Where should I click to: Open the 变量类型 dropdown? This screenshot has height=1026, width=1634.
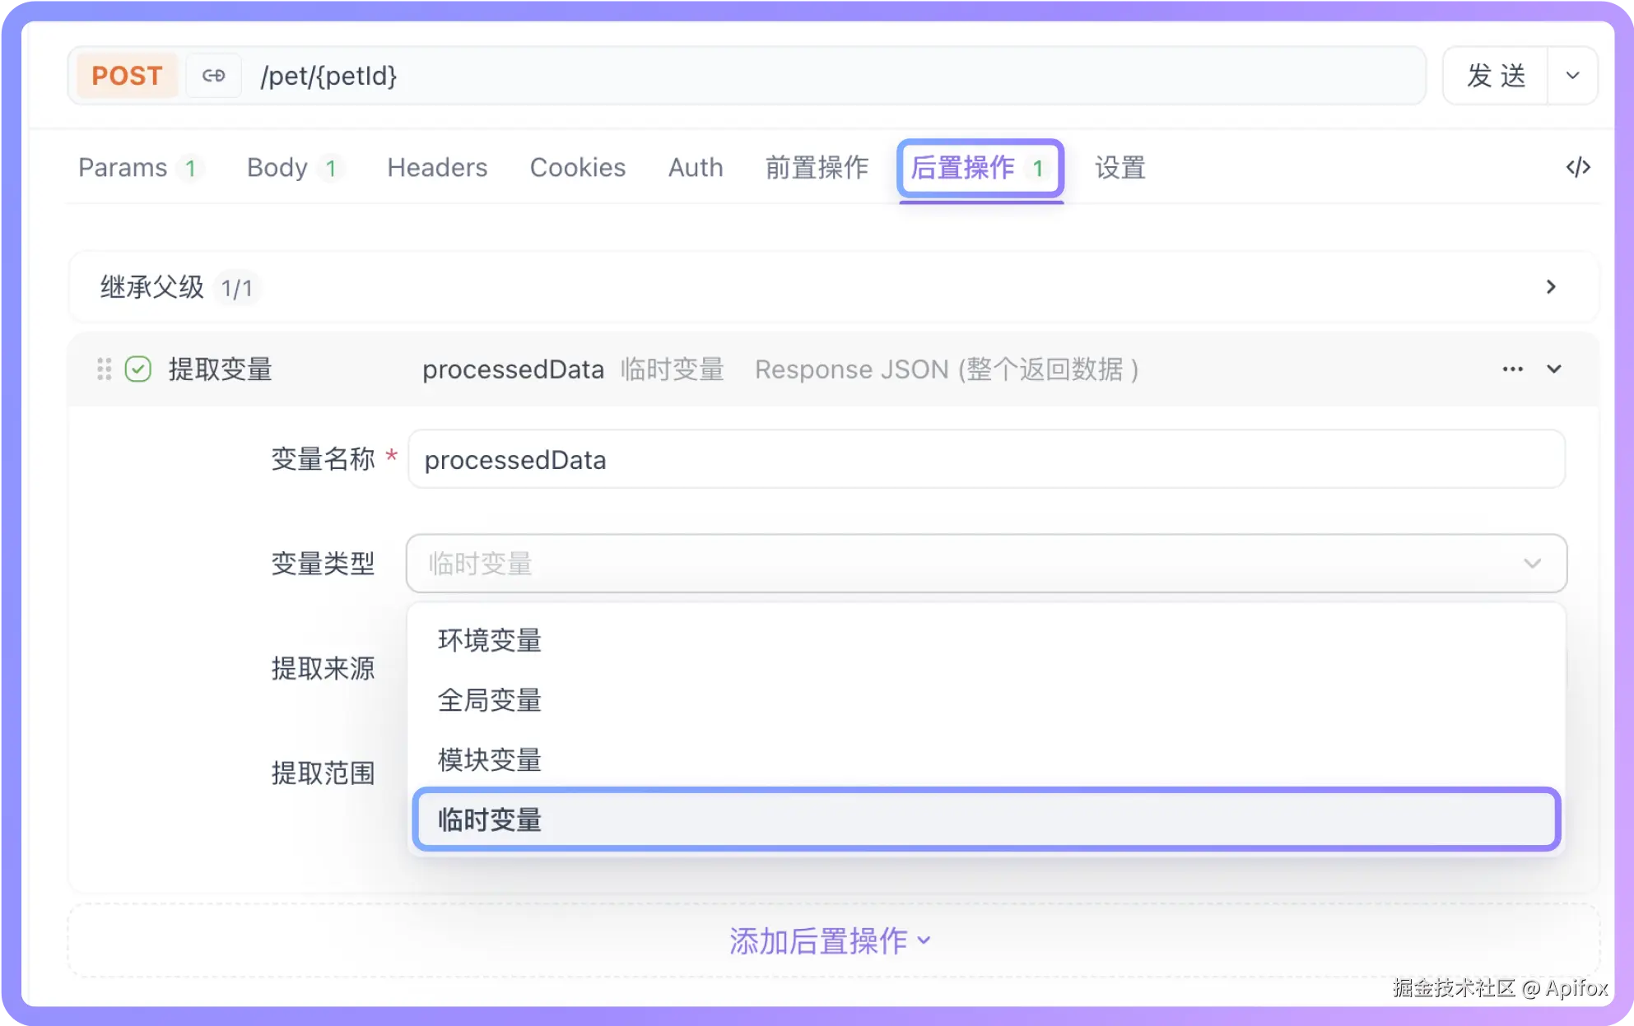(x=985, y=564)
